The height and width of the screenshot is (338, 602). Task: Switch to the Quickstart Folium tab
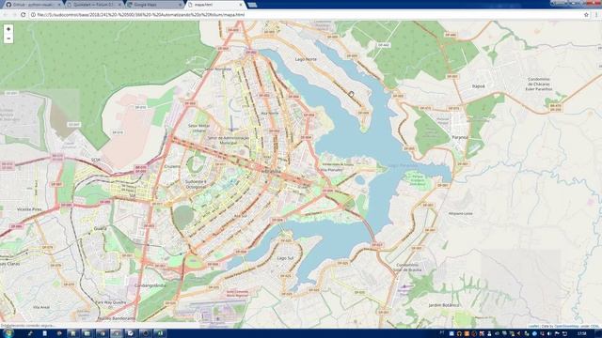pyautogui.click(x=94, y=5)
